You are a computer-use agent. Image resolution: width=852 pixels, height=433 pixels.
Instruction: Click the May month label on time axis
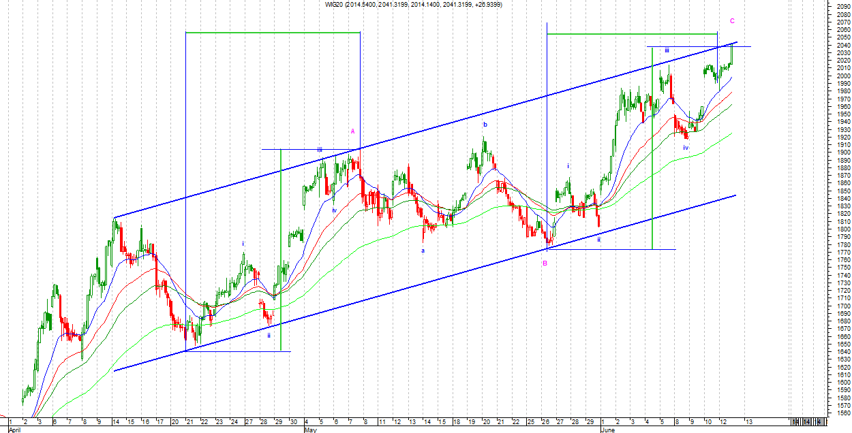(311, 430)
